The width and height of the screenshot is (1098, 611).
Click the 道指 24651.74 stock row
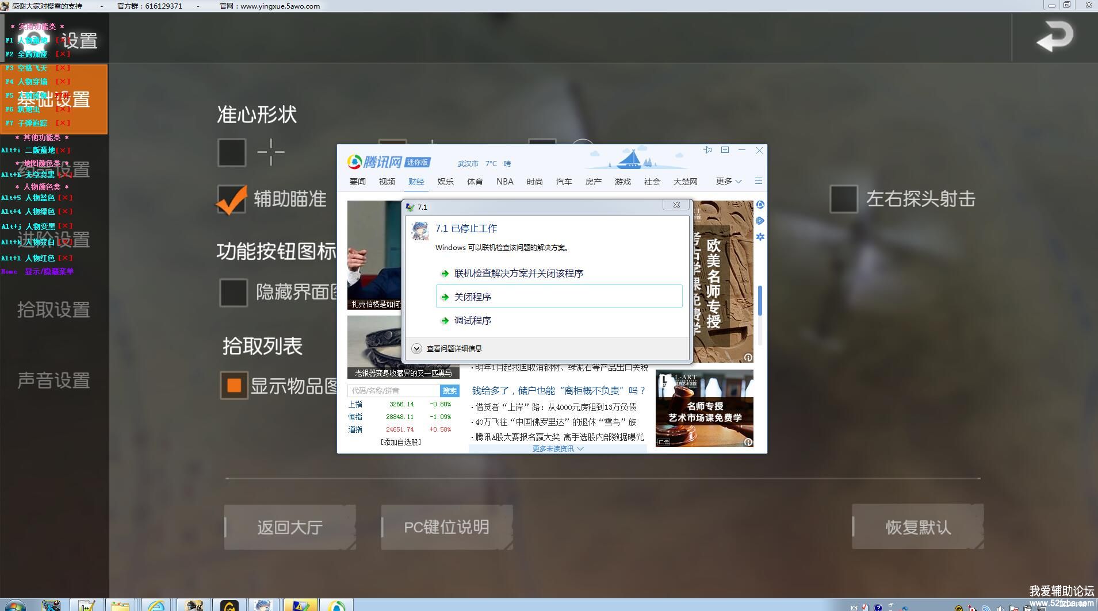[400, 429]
